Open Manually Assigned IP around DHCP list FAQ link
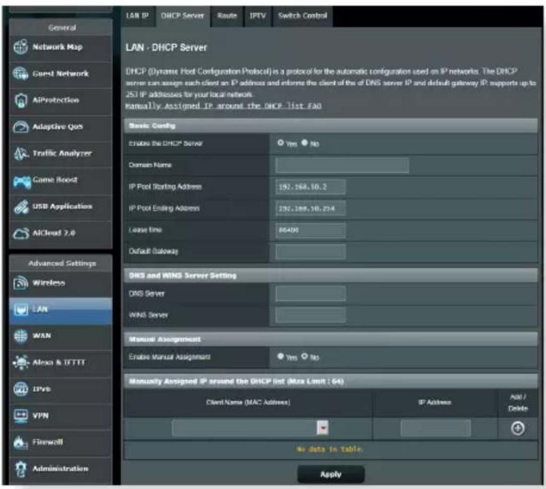This screenshot has width=546, height=489. (x=223, y=106)
